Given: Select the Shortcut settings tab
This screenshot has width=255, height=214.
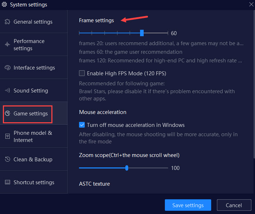Looking at the screenshot, I should pos(34,182).
